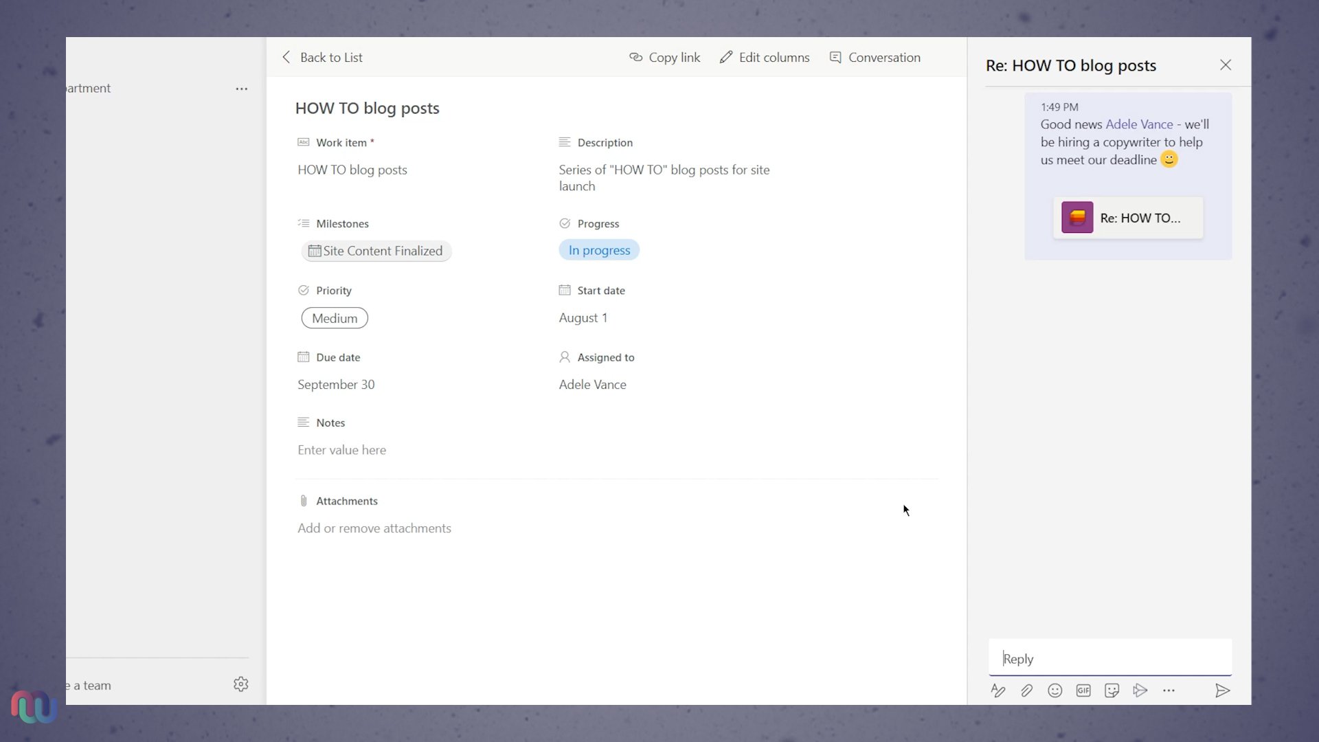Screen dimensions: 1319x742
Task: Click the reply send arrow icon
Action: point(1222,690)
